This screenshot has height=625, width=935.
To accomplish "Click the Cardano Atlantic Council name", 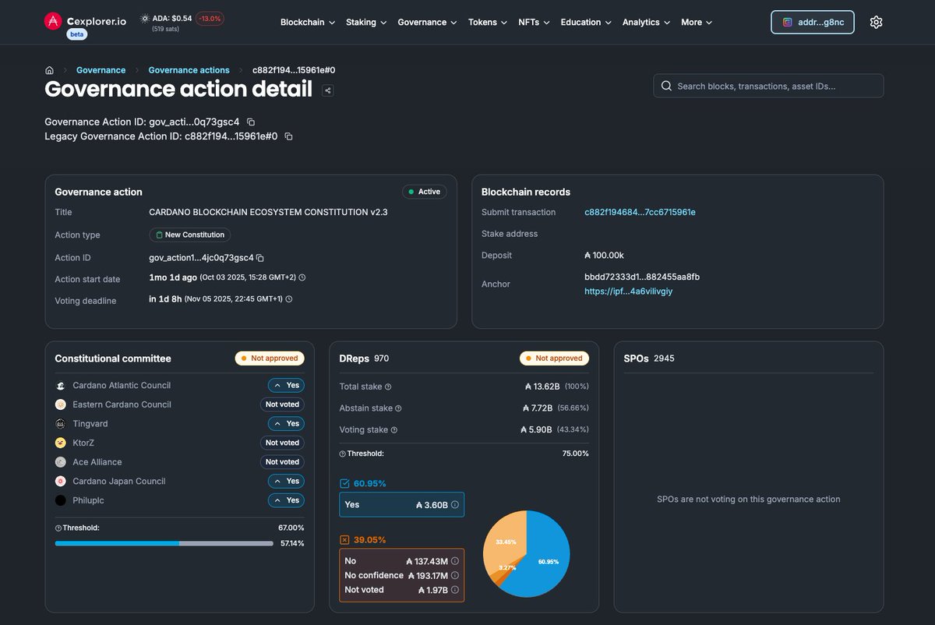I will tap(122, 385).
